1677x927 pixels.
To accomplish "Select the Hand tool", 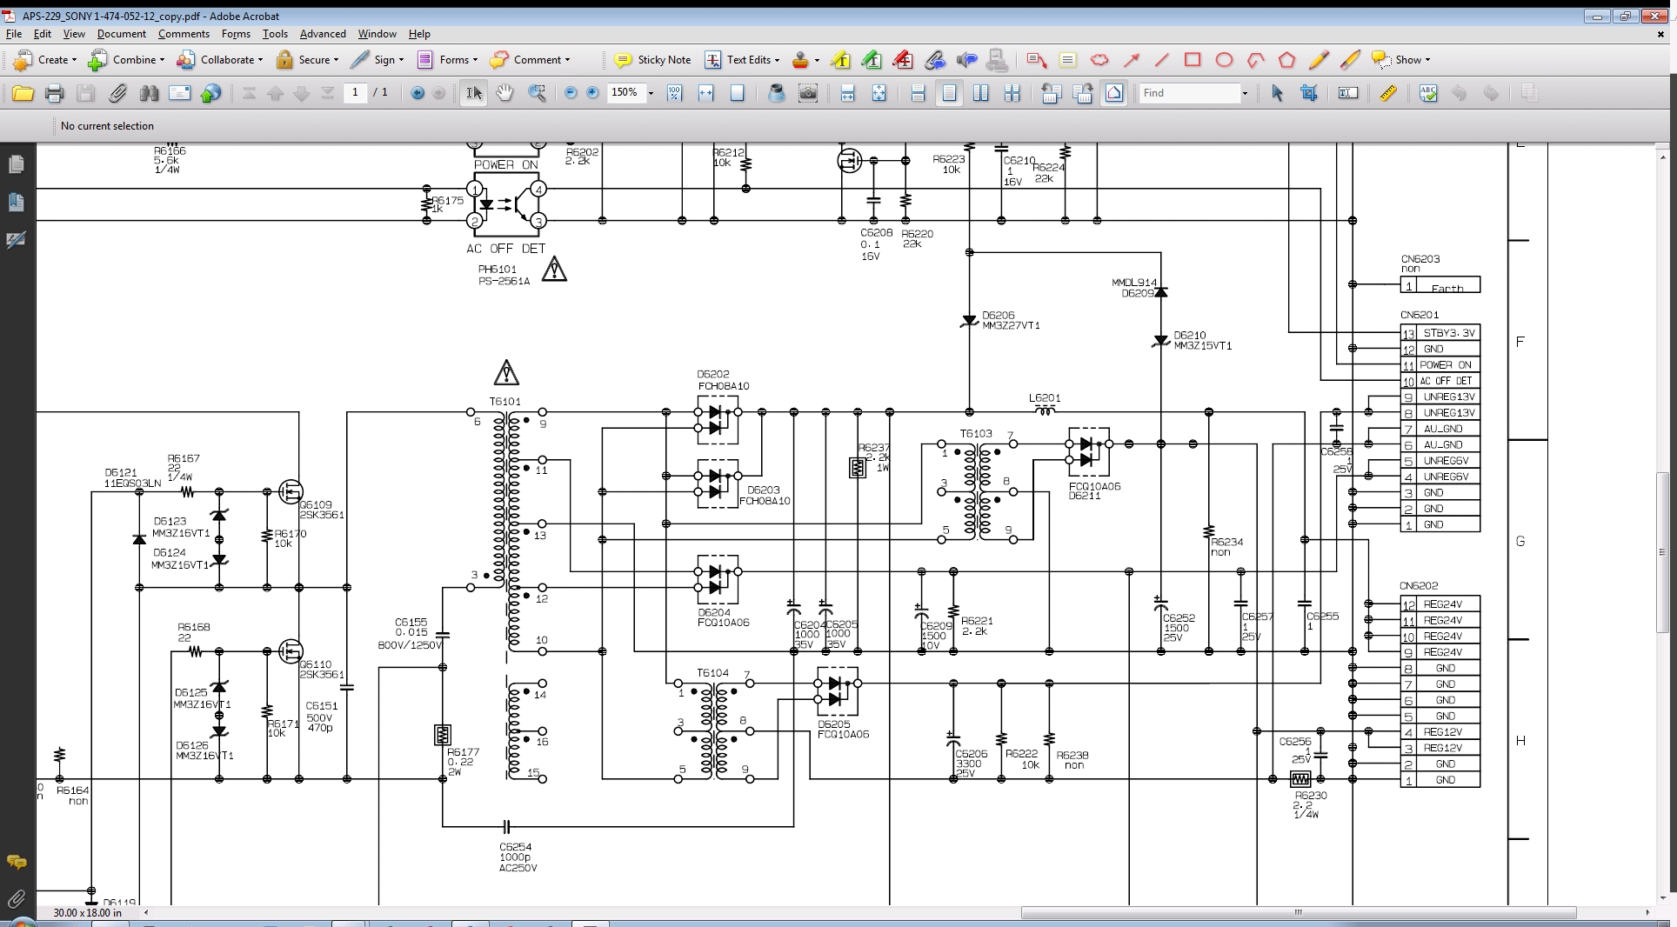I will pyautogui.click(x=504, y=93).
